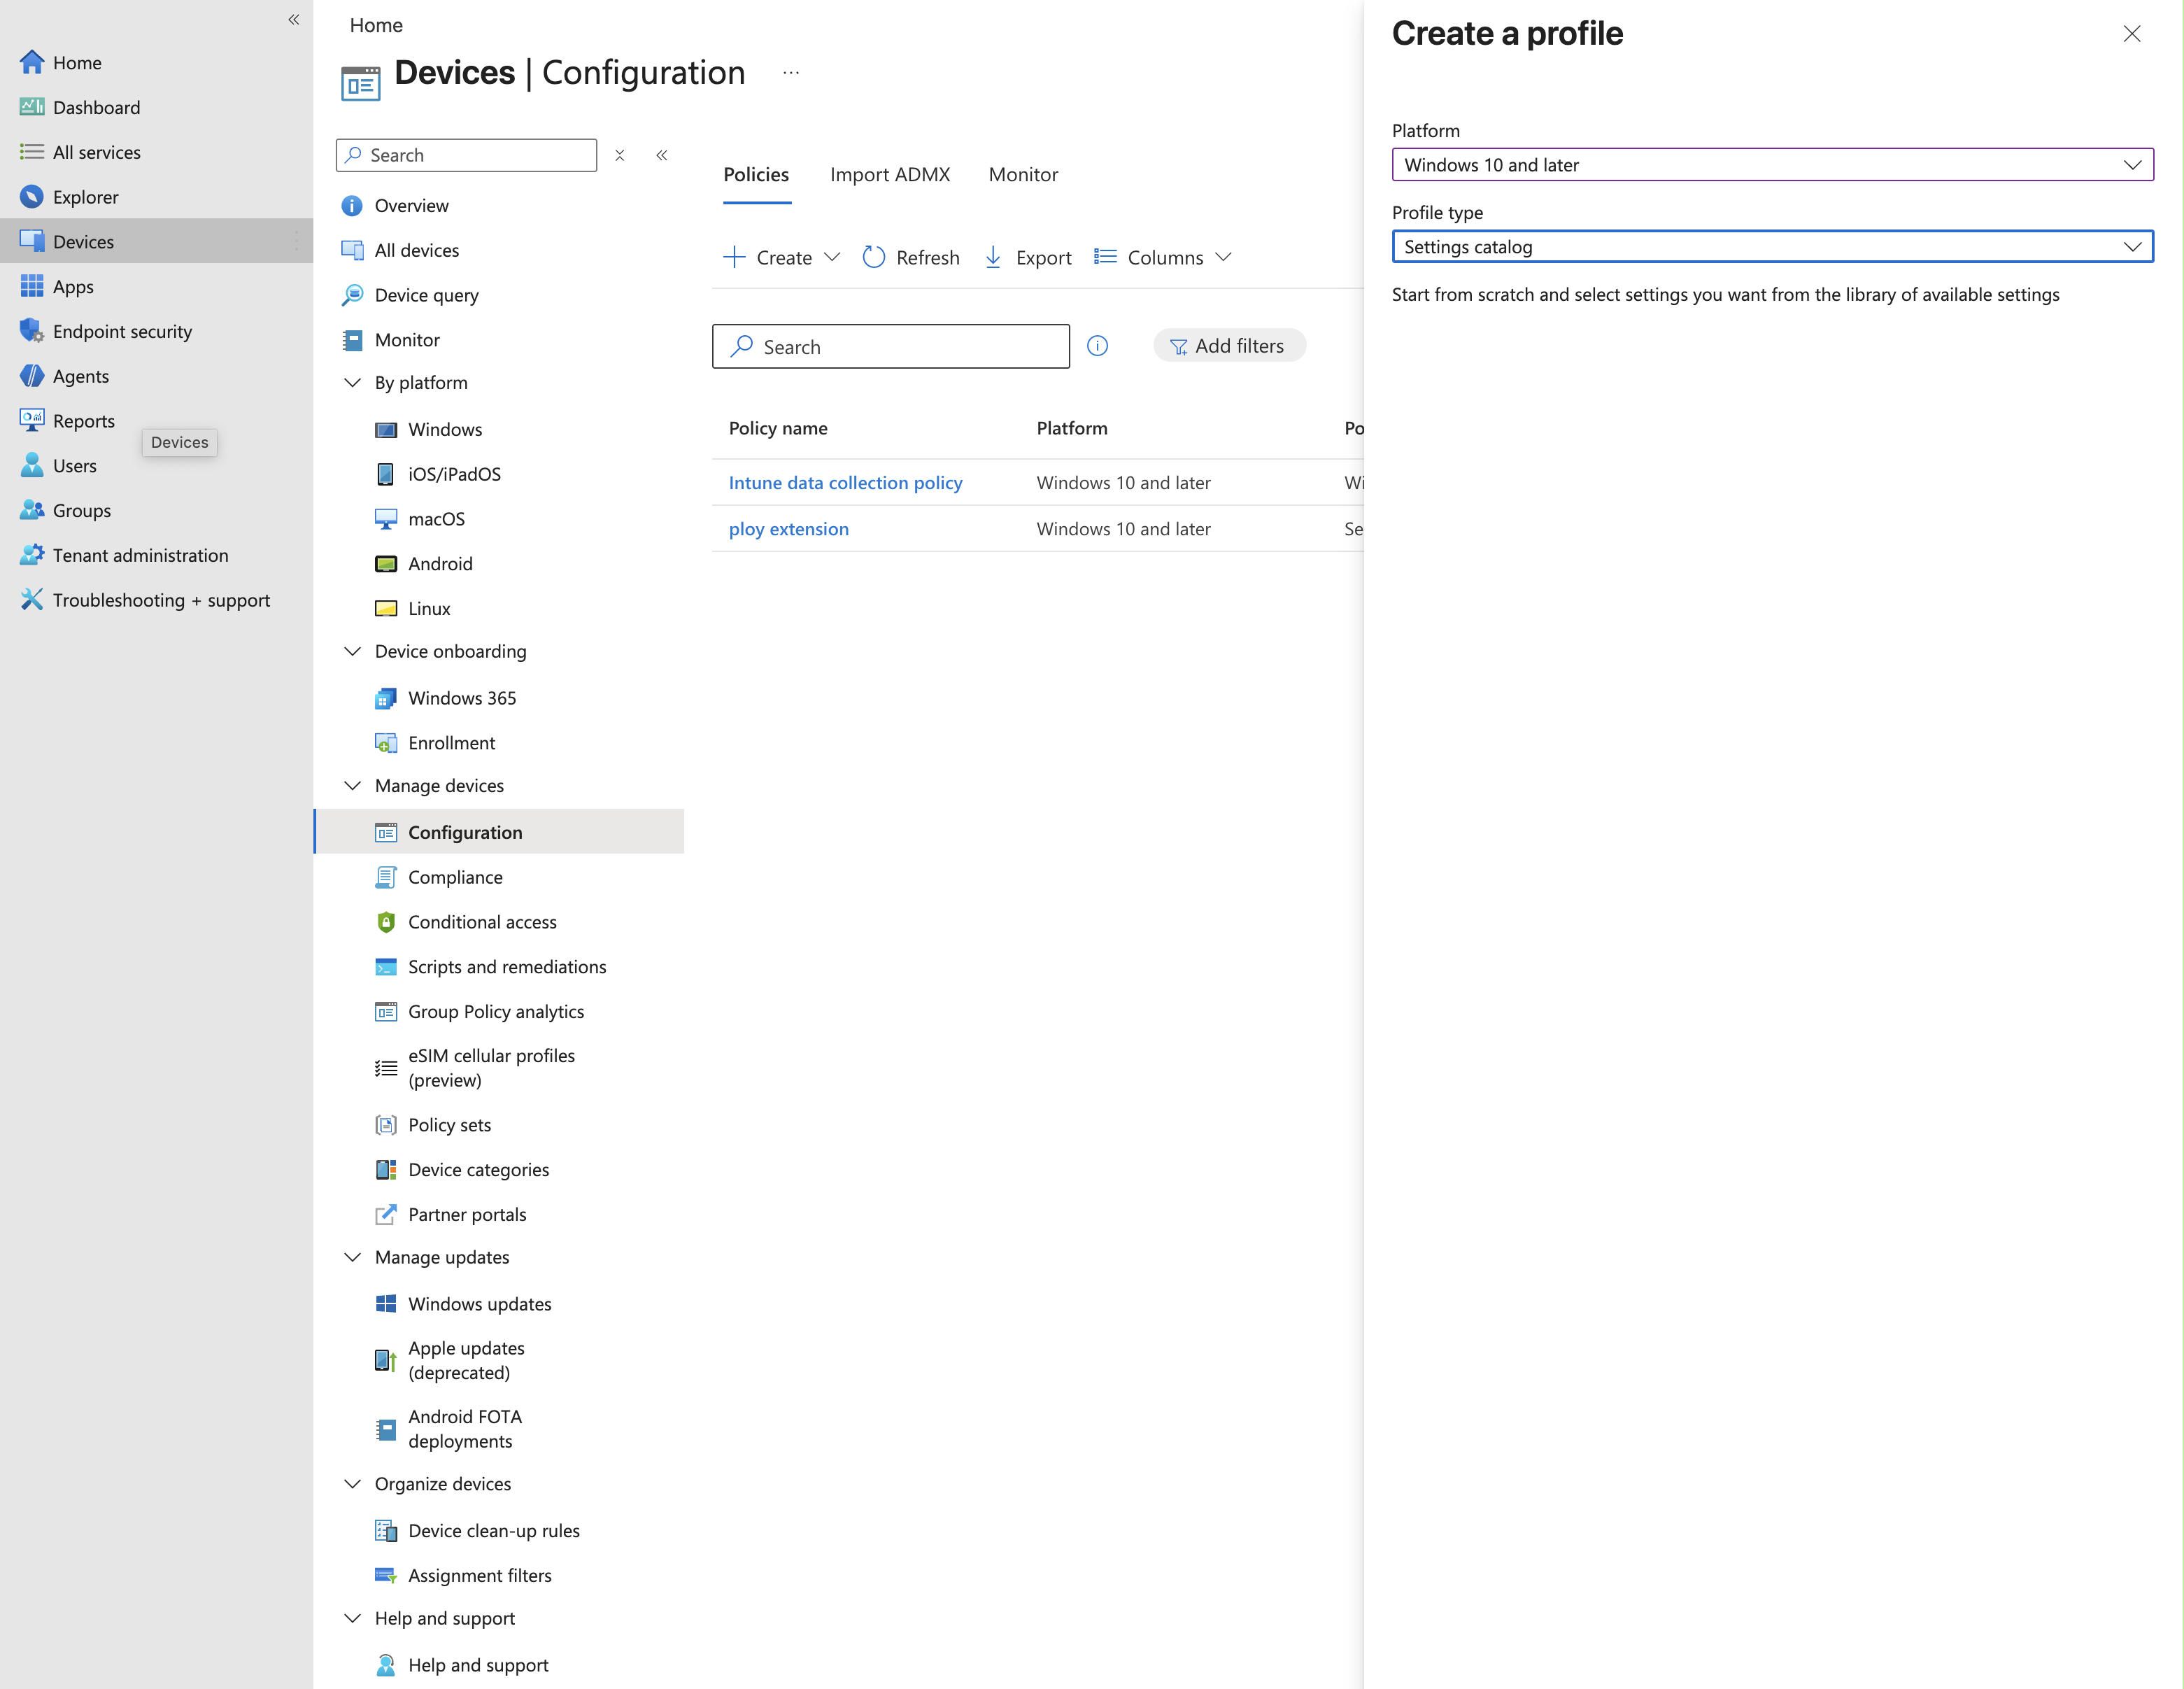
Task: Switch to the Monitor tab
Action: (x=1023, y=174)
